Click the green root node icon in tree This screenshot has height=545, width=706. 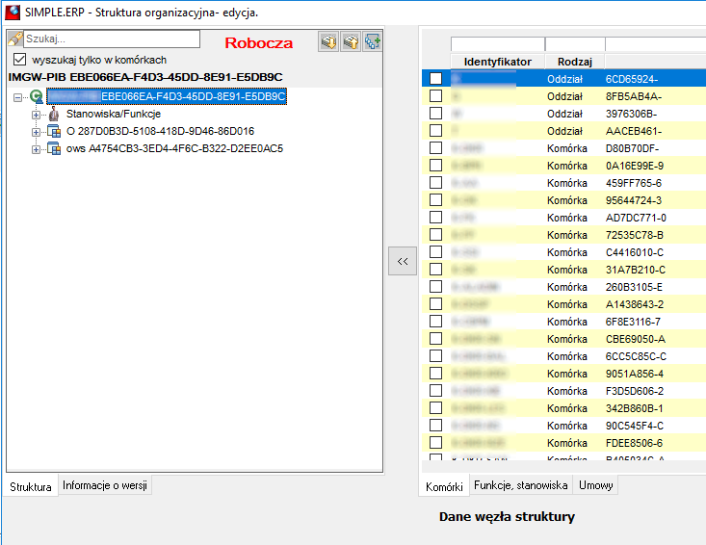(37, 96)
